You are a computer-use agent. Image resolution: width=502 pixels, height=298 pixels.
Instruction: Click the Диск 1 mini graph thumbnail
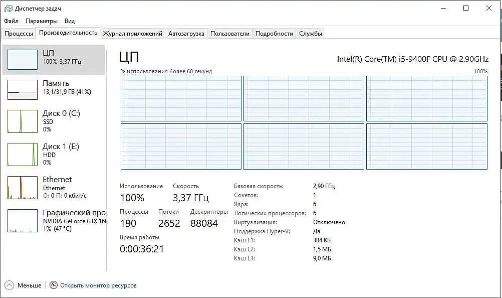coord(23,155)
